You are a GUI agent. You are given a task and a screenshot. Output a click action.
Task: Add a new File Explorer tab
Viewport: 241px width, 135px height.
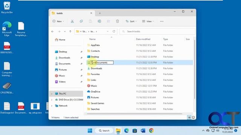[x=100, y=13]
